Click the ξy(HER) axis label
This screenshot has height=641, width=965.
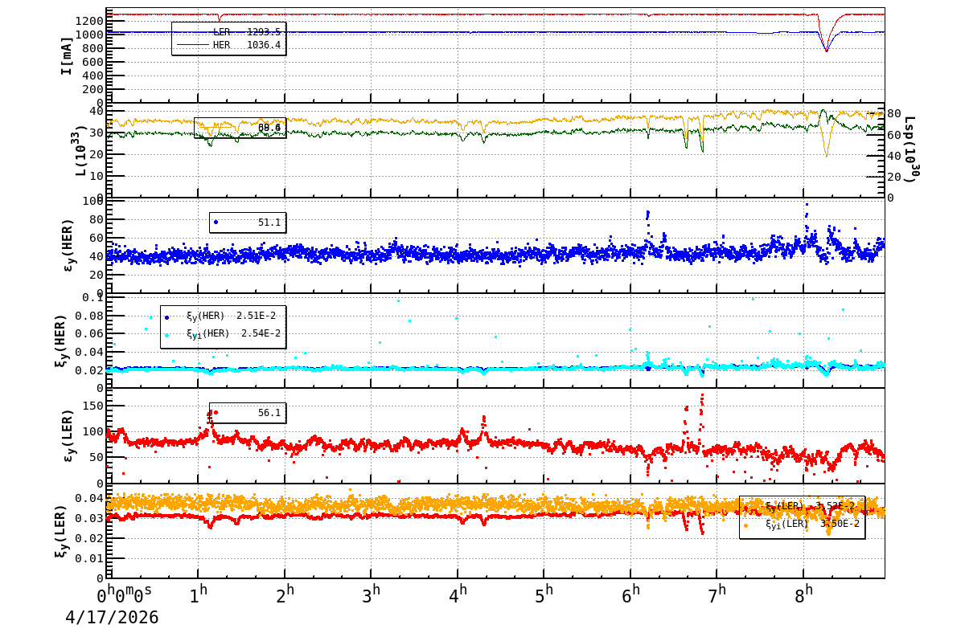coord(61,341)
